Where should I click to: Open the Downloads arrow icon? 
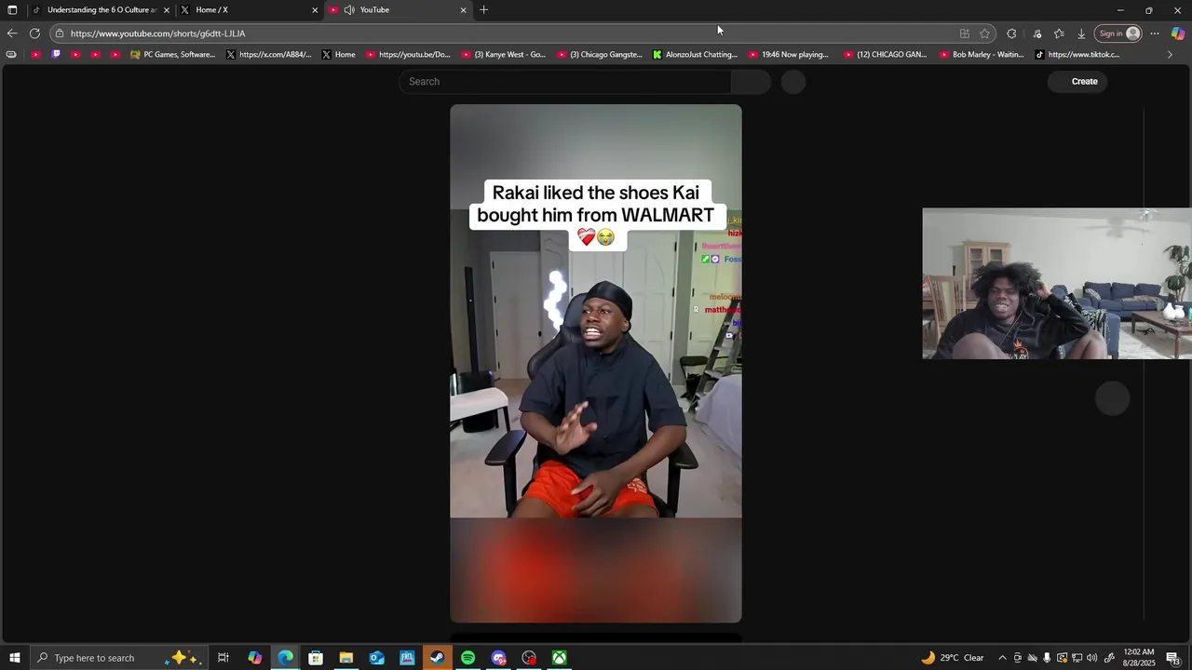tap(1081, 33)
